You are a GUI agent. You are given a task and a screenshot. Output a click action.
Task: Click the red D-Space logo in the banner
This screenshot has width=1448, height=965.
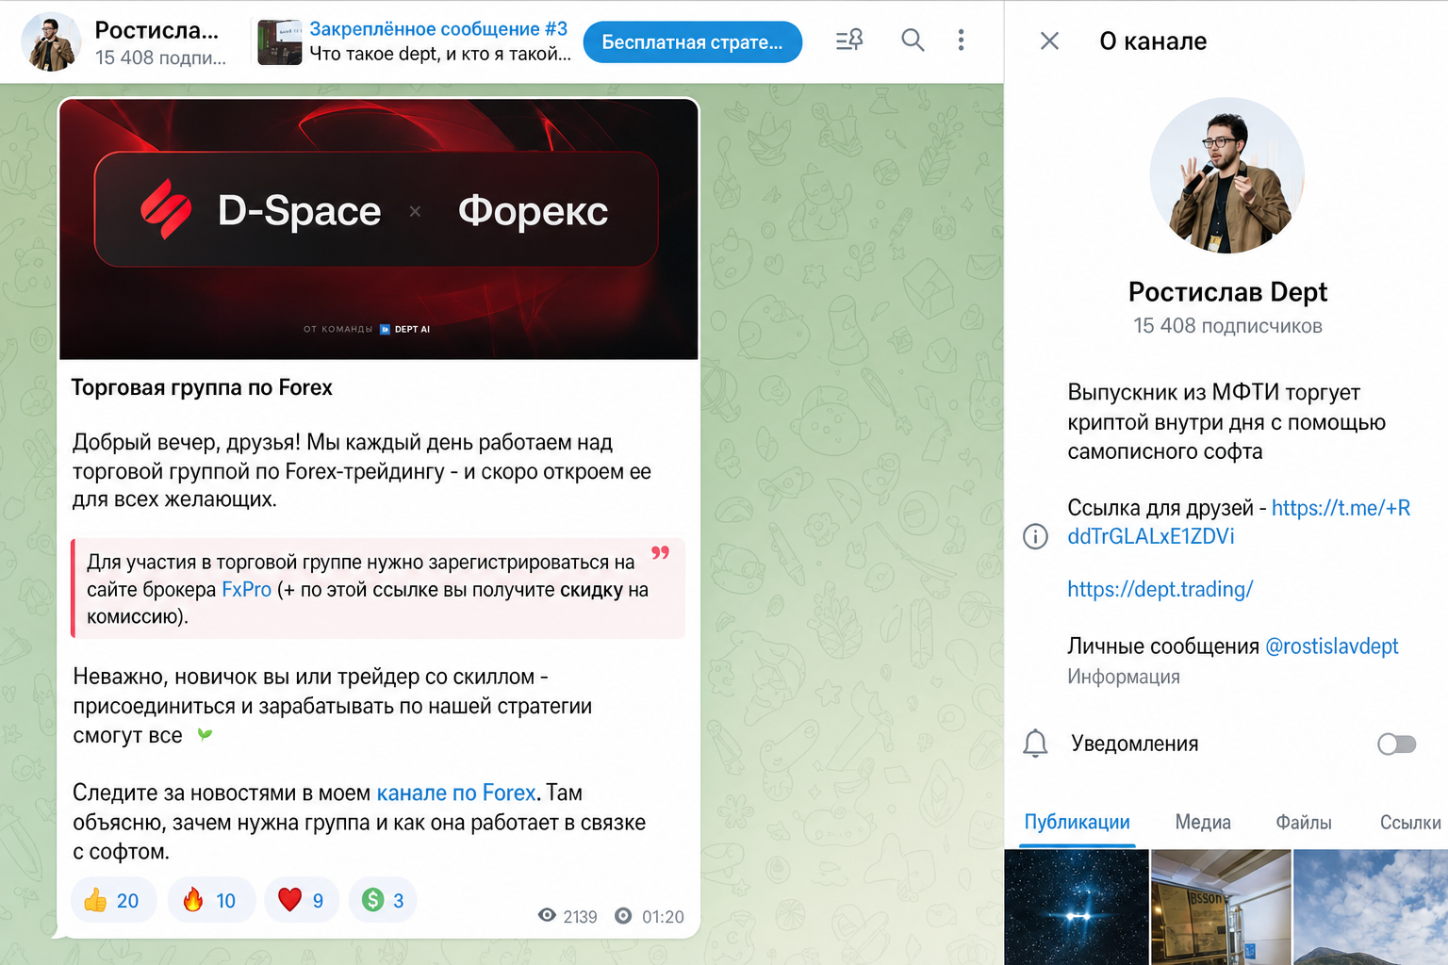tap(166, 209)
